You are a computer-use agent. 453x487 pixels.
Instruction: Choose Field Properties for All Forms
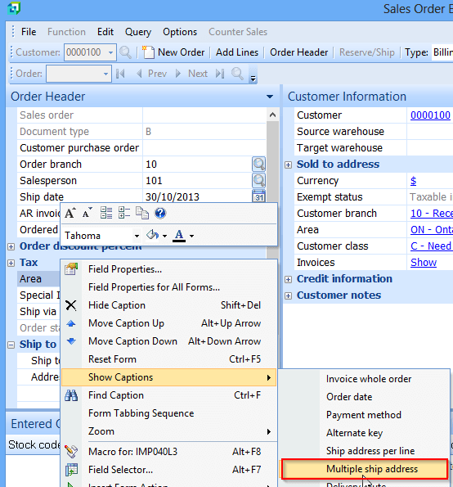(x=168, y=287)
